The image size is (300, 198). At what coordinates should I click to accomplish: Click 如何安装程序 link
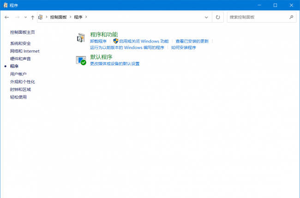tap(184, 48)
